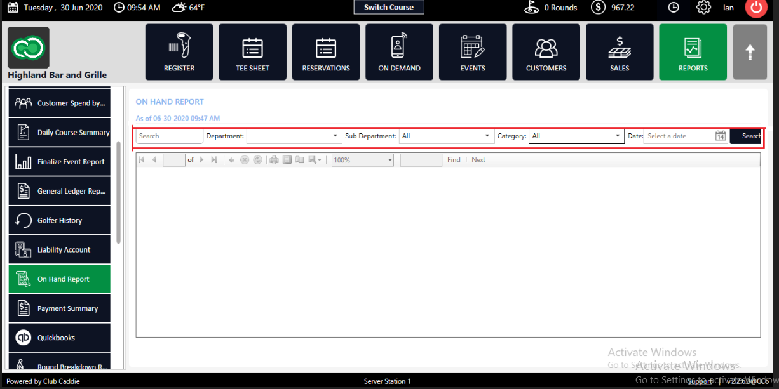Click the stop rendering toolbar icon

(x=244, y=160)
